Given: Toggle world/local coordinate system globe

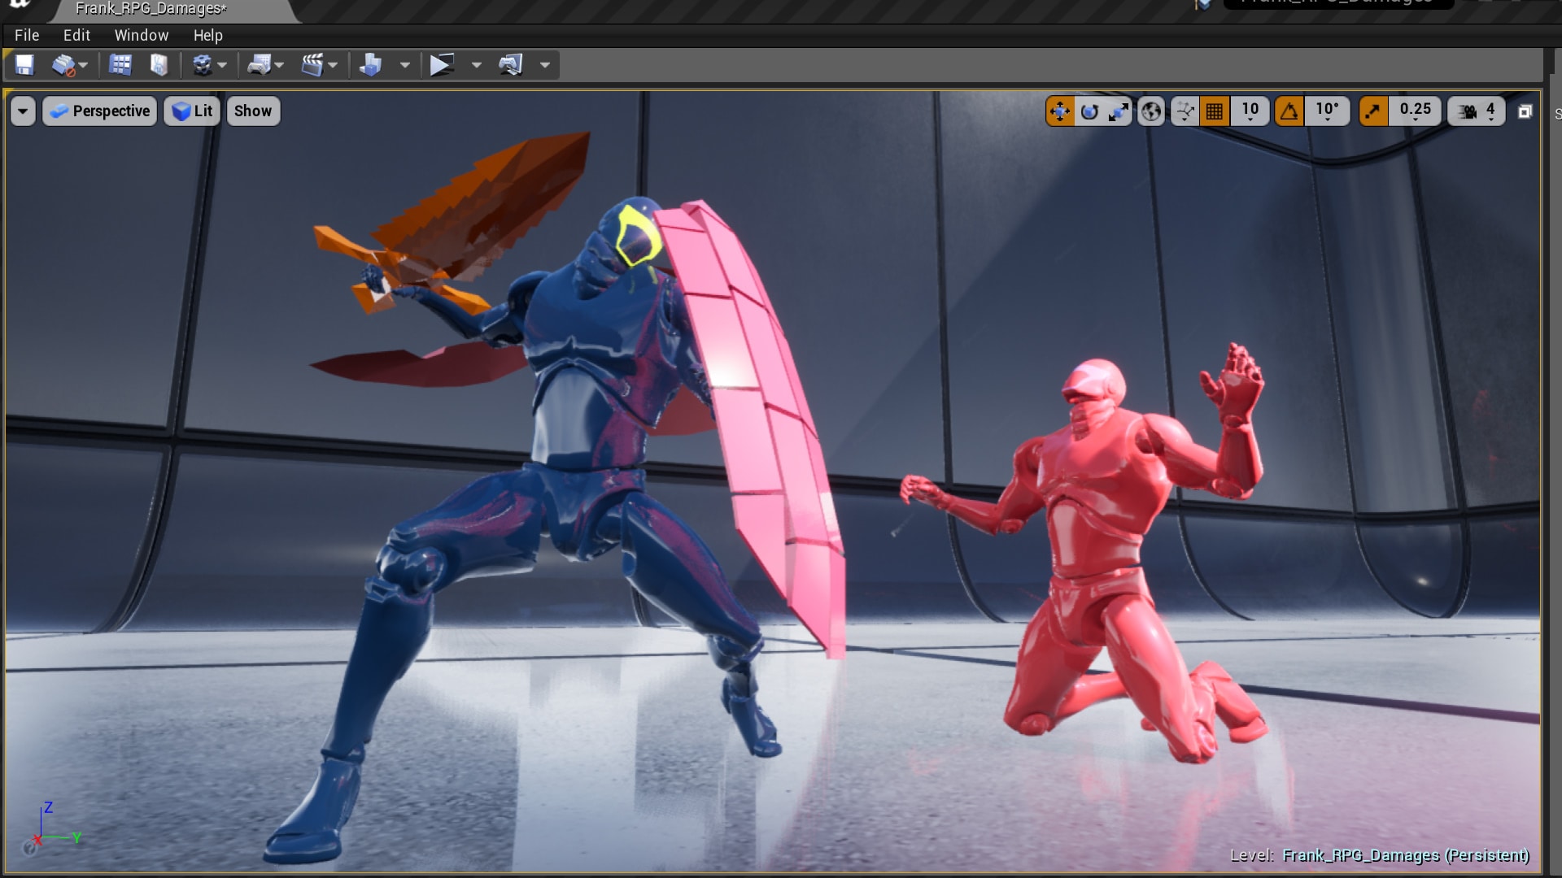Looking at the screenshot, I should click(1151, 111).
